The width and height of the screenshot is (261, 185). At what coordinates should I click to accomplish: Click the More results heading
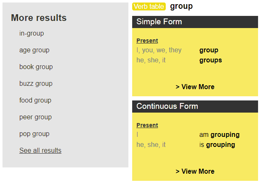point(39,18)
